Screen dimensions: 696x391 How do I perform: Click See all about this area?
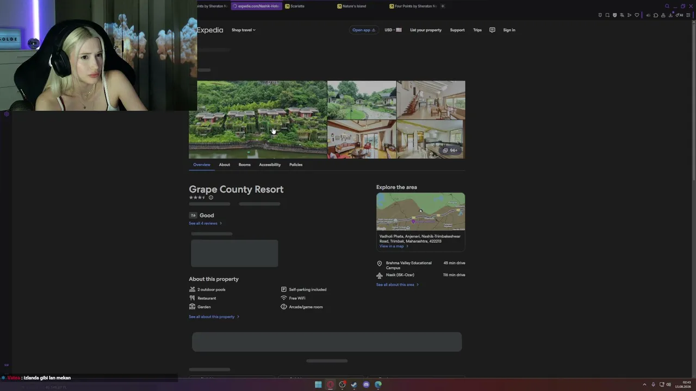pyautogui.click(x=397, y=285)
